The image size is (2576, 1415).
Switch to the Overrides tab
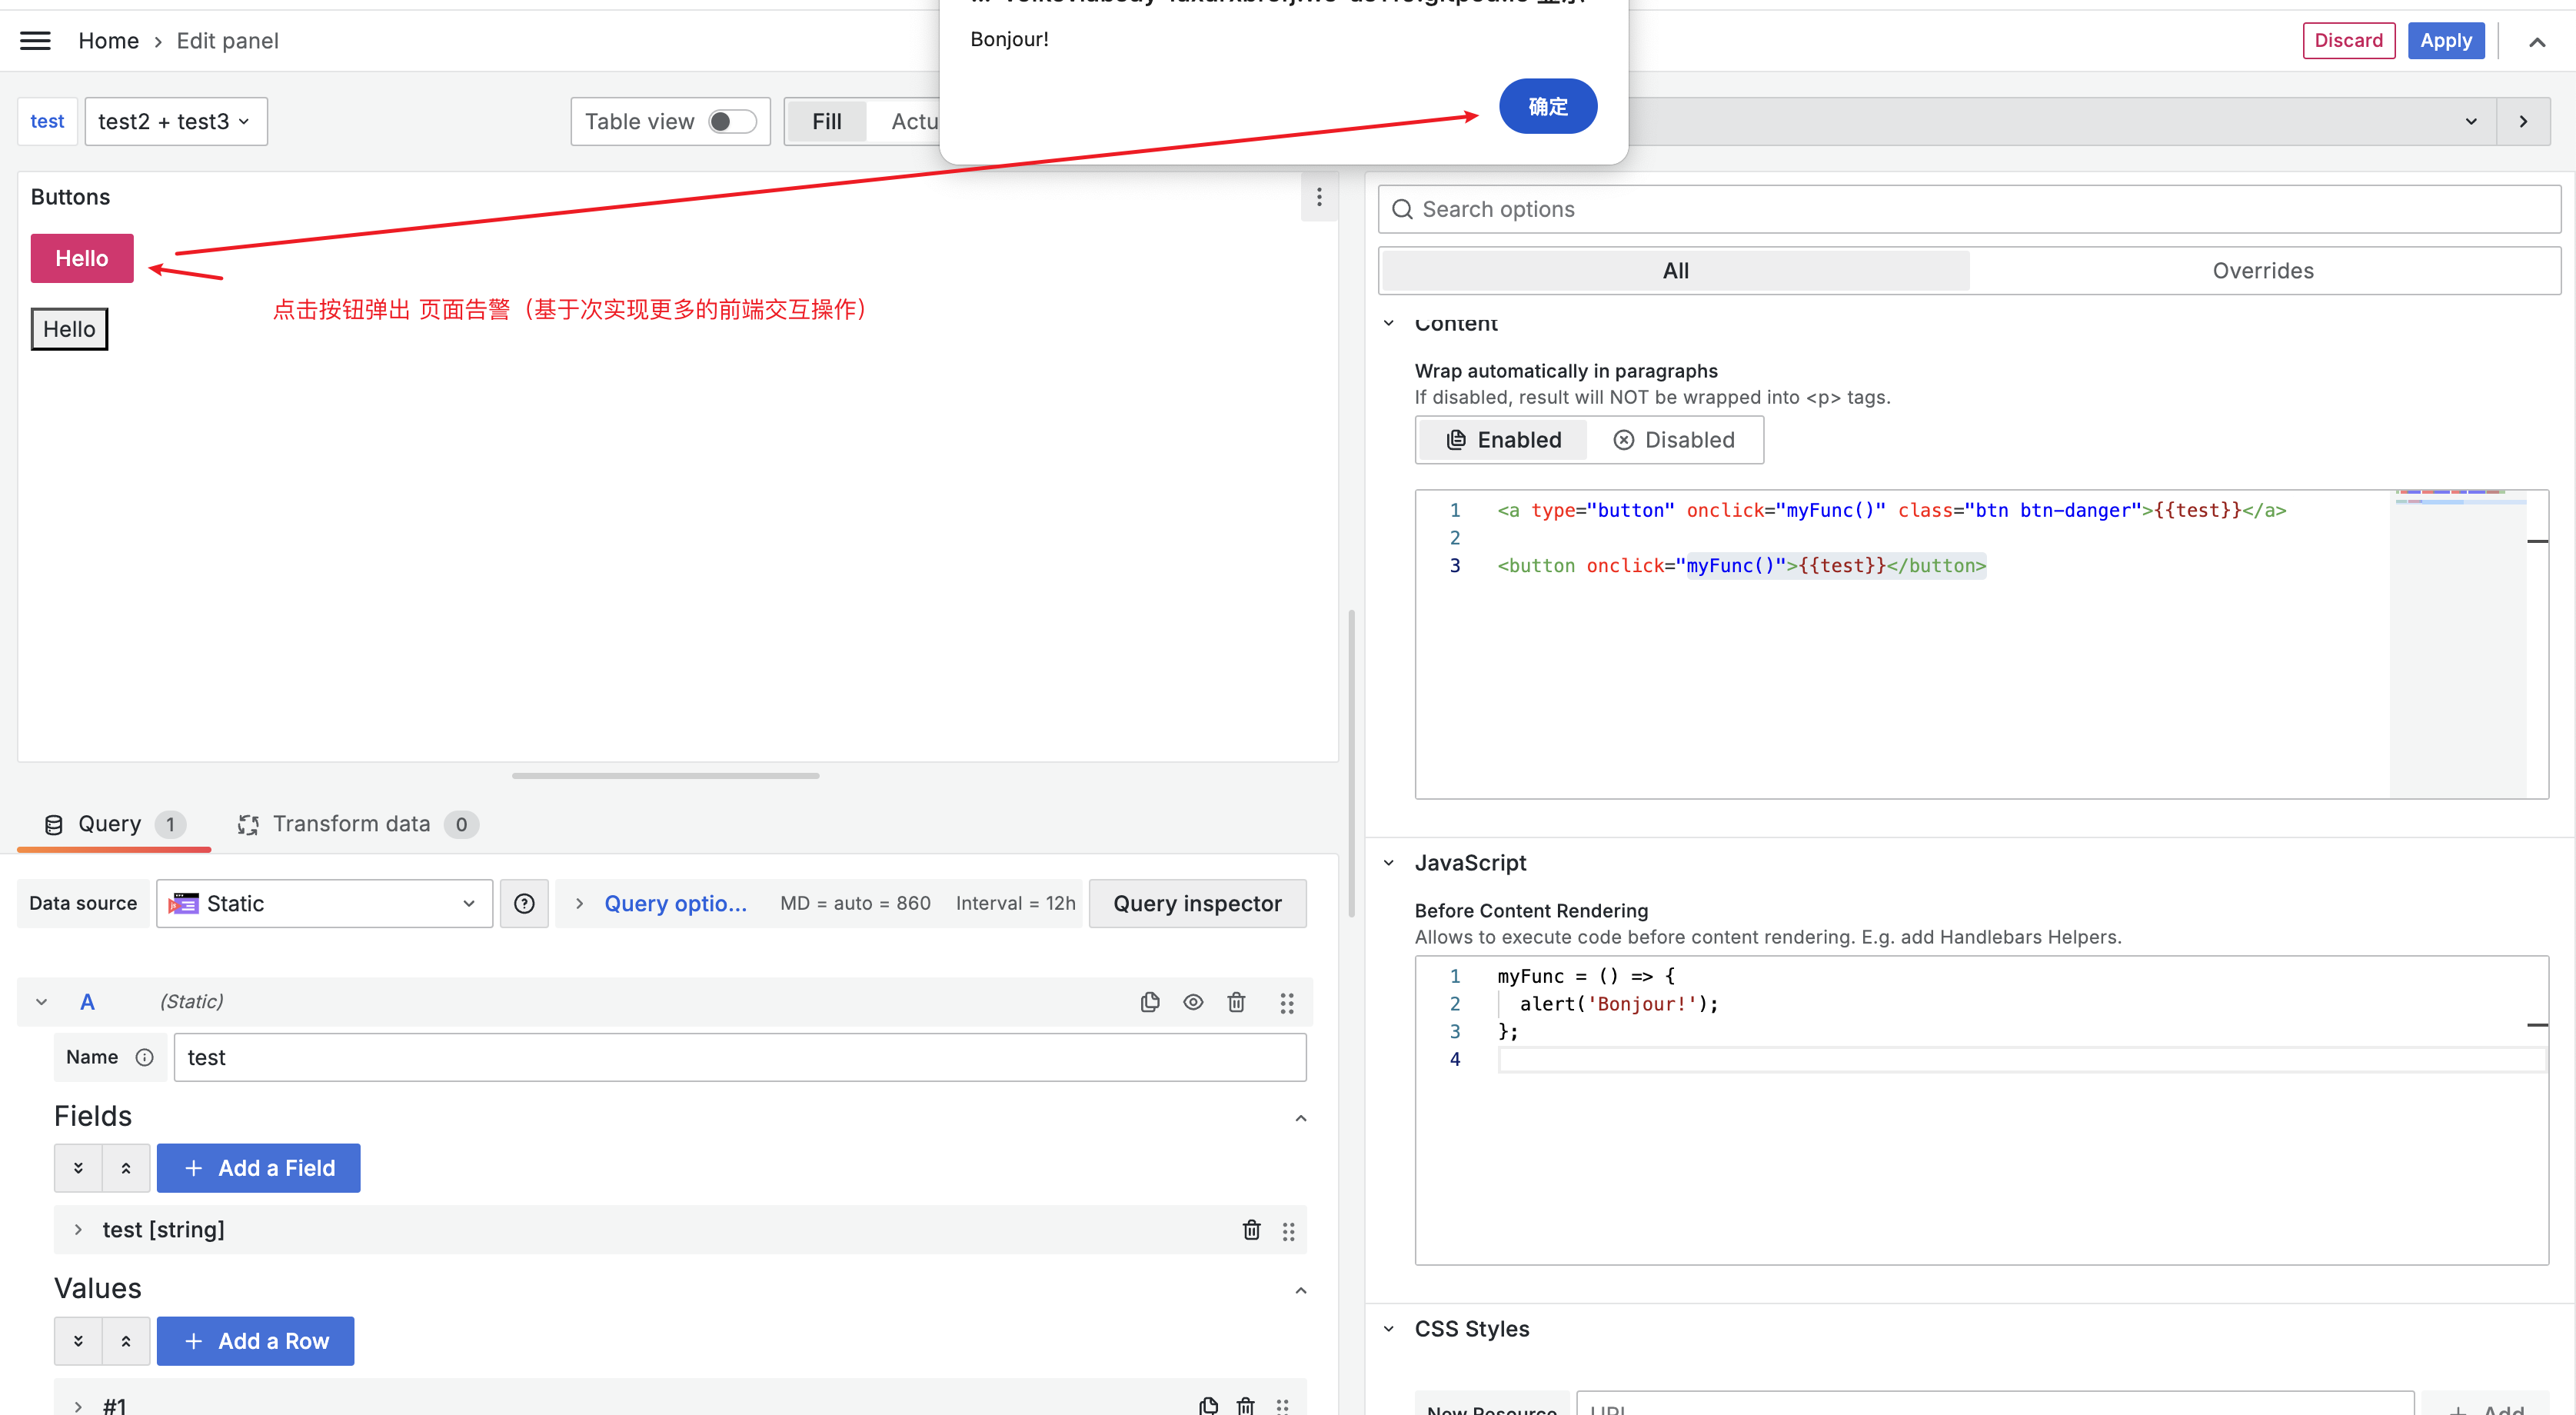tap(2262, 271)
